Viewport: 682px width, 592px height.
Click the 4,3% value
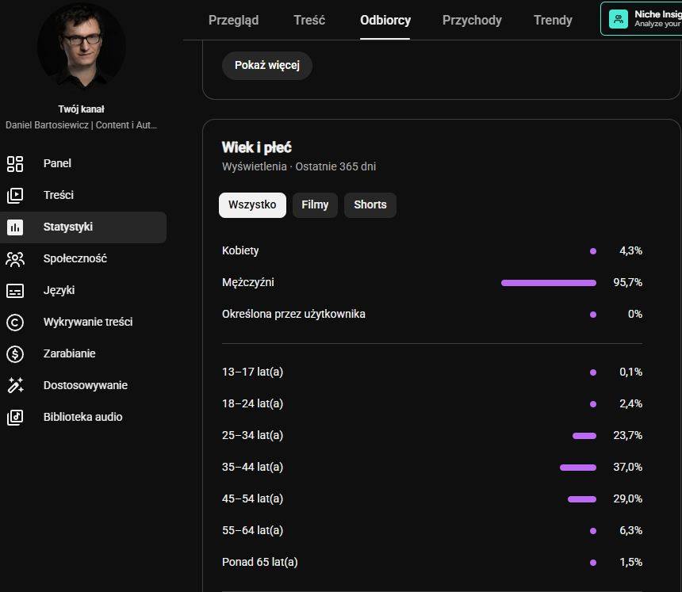point(630,250)
